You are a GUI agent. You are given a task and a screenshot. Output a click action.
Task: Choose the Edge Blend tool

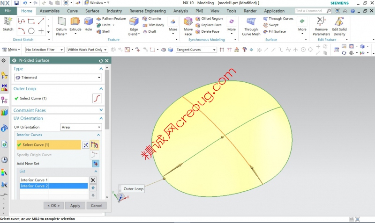point(134,24)
